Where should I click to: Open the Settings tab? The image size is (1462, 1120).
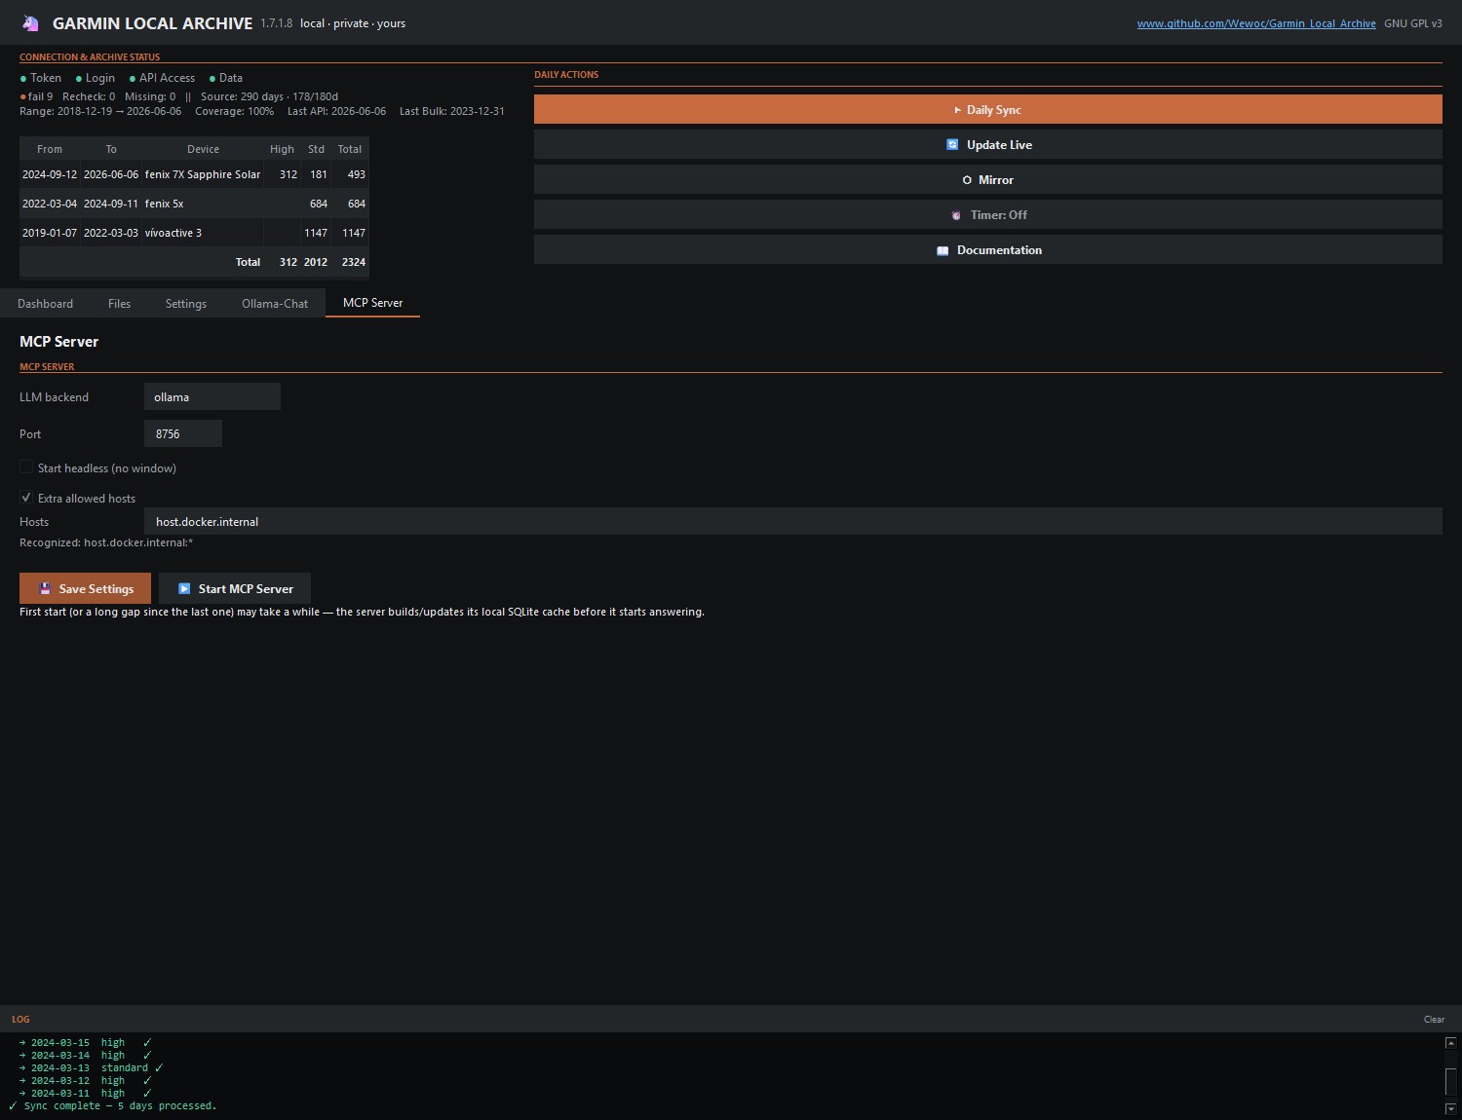(186, 304)
